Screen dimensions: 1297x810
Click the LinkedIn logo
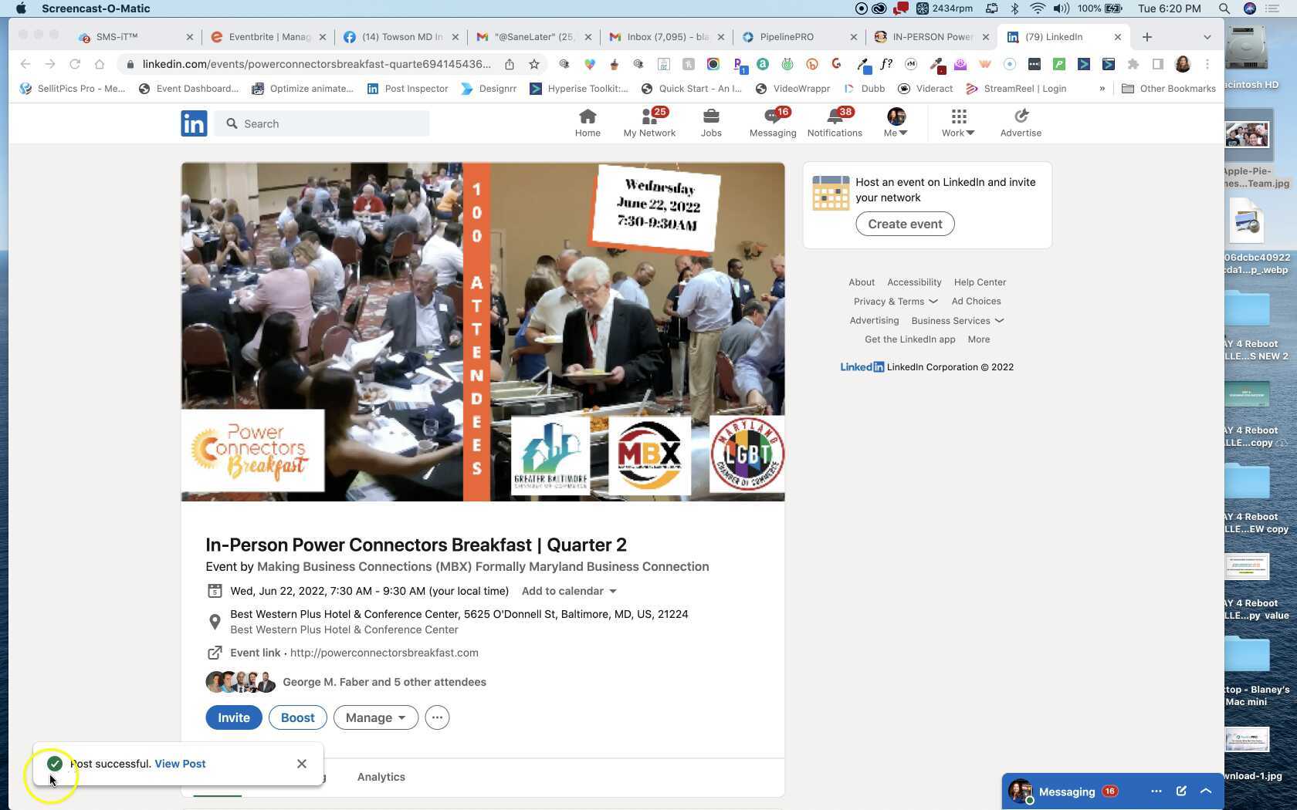(194, 123)
